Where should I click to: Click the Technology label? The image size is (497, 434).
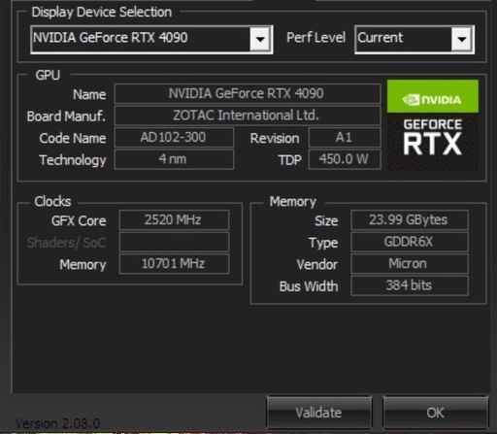73,160
